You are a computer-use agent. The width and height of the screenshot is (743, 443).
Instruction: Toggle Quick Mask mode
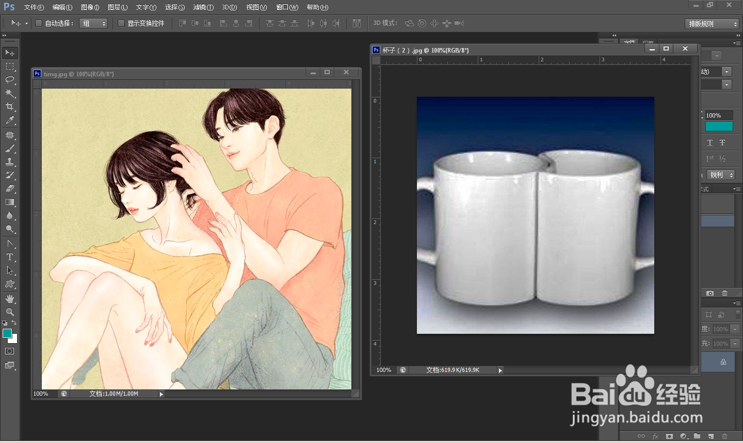pos(10,351)
